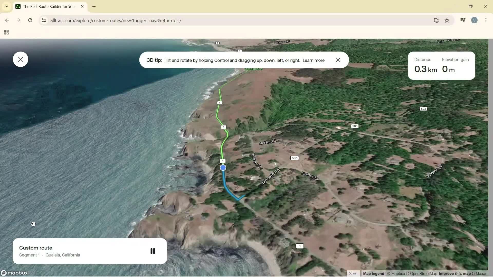Reload the current page
493x277 pixels.
point(30,20)
